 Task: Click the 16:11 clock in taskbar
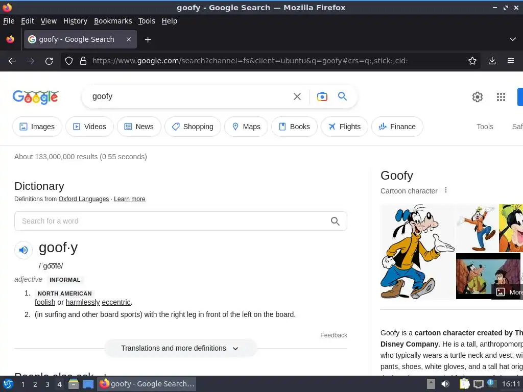511,384
